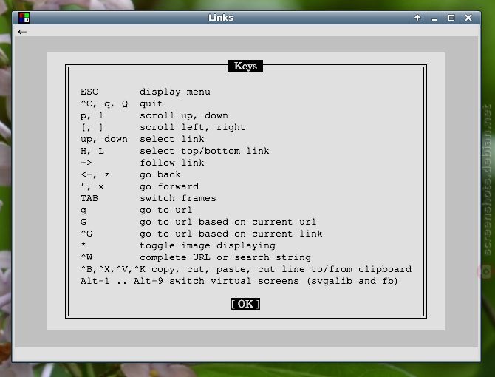Click the "go back" text
The width and height of the screenshot is (495, 377).
point(160,174)
